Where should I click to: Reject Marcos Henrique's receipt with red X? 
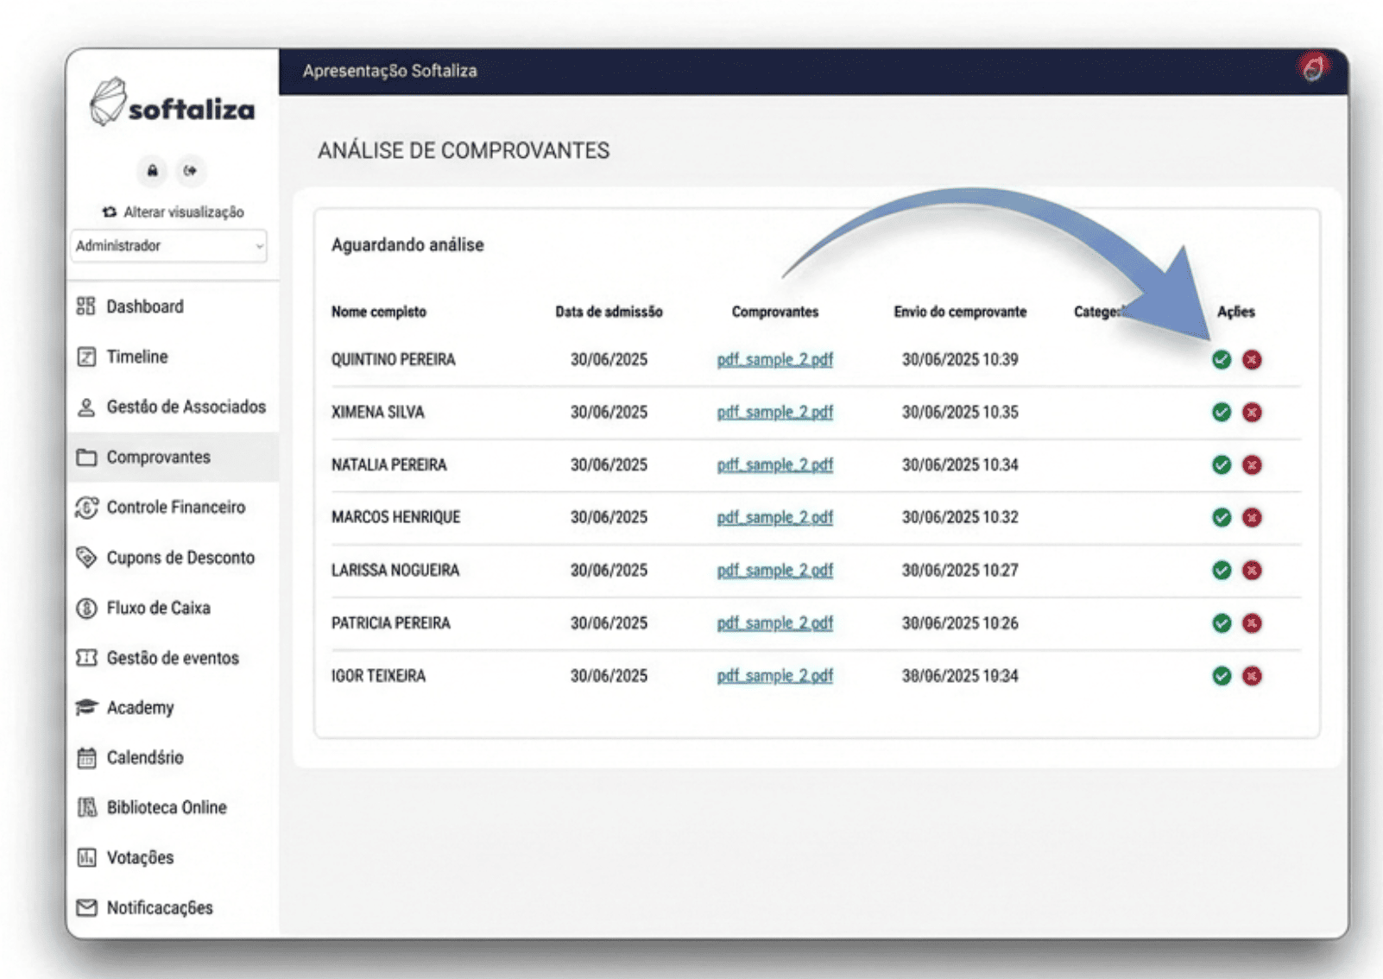(x=1252, y=518)
